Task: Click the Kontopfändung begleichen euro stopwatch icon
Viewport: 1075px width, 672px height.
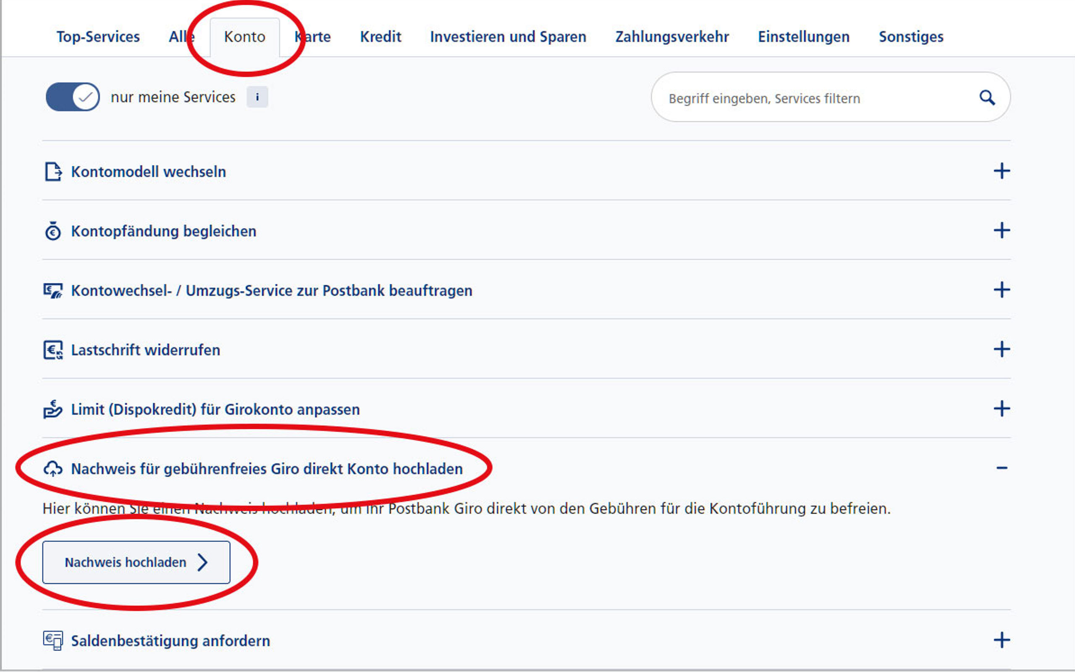Action: (53, 231)
